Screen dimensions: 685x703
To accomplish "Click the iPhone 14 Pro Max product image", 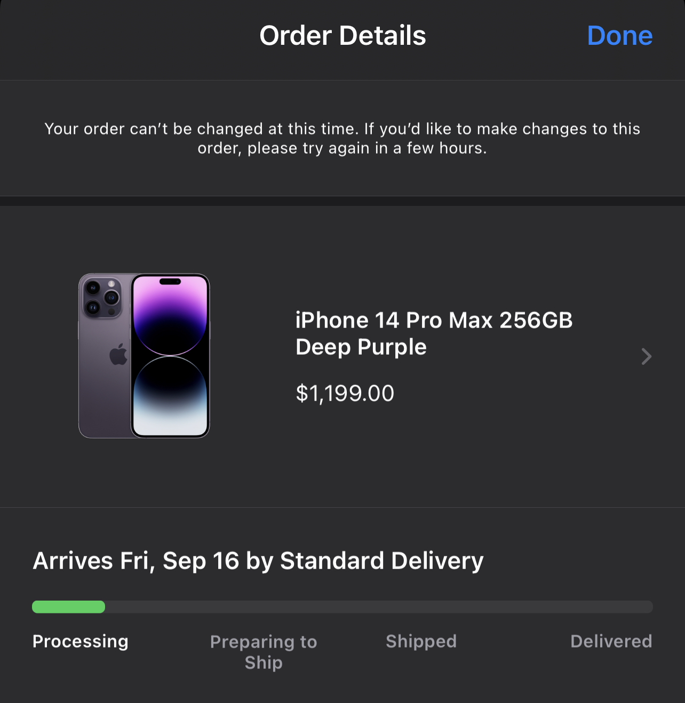I will pyautogui.click(x=144, y=356).
